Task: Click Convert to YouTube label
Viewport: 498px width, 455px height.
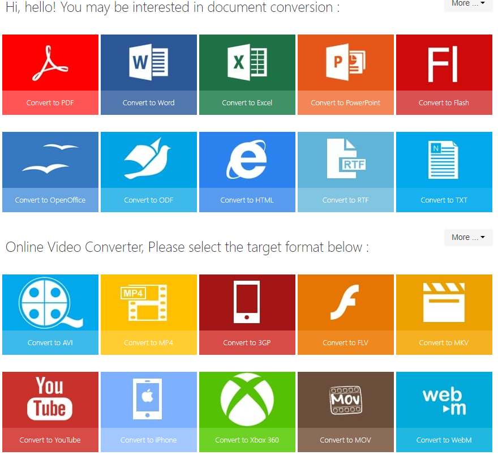Action: (50, 440)
